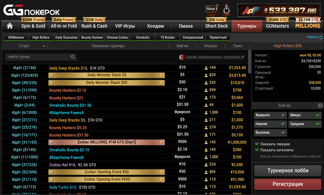Click the external link icon beside the archive link

[242, 57]
